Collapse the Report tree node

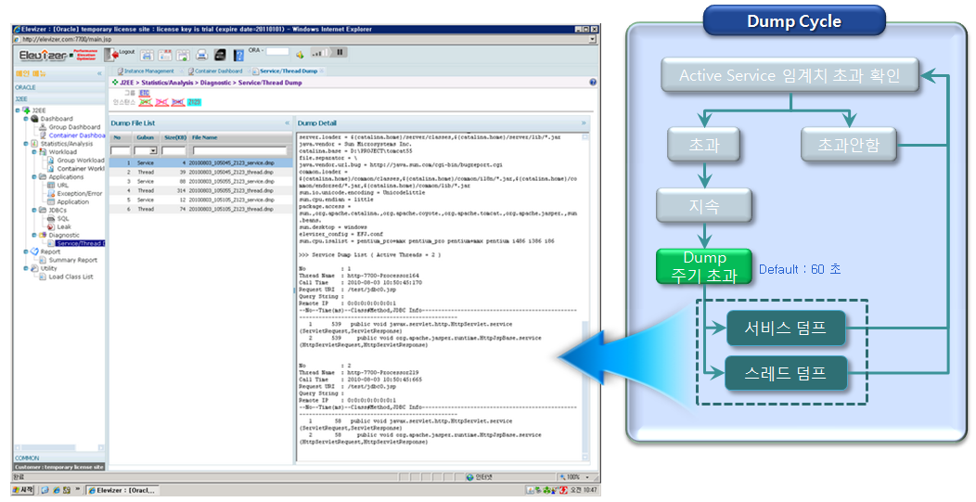[26, 251]
